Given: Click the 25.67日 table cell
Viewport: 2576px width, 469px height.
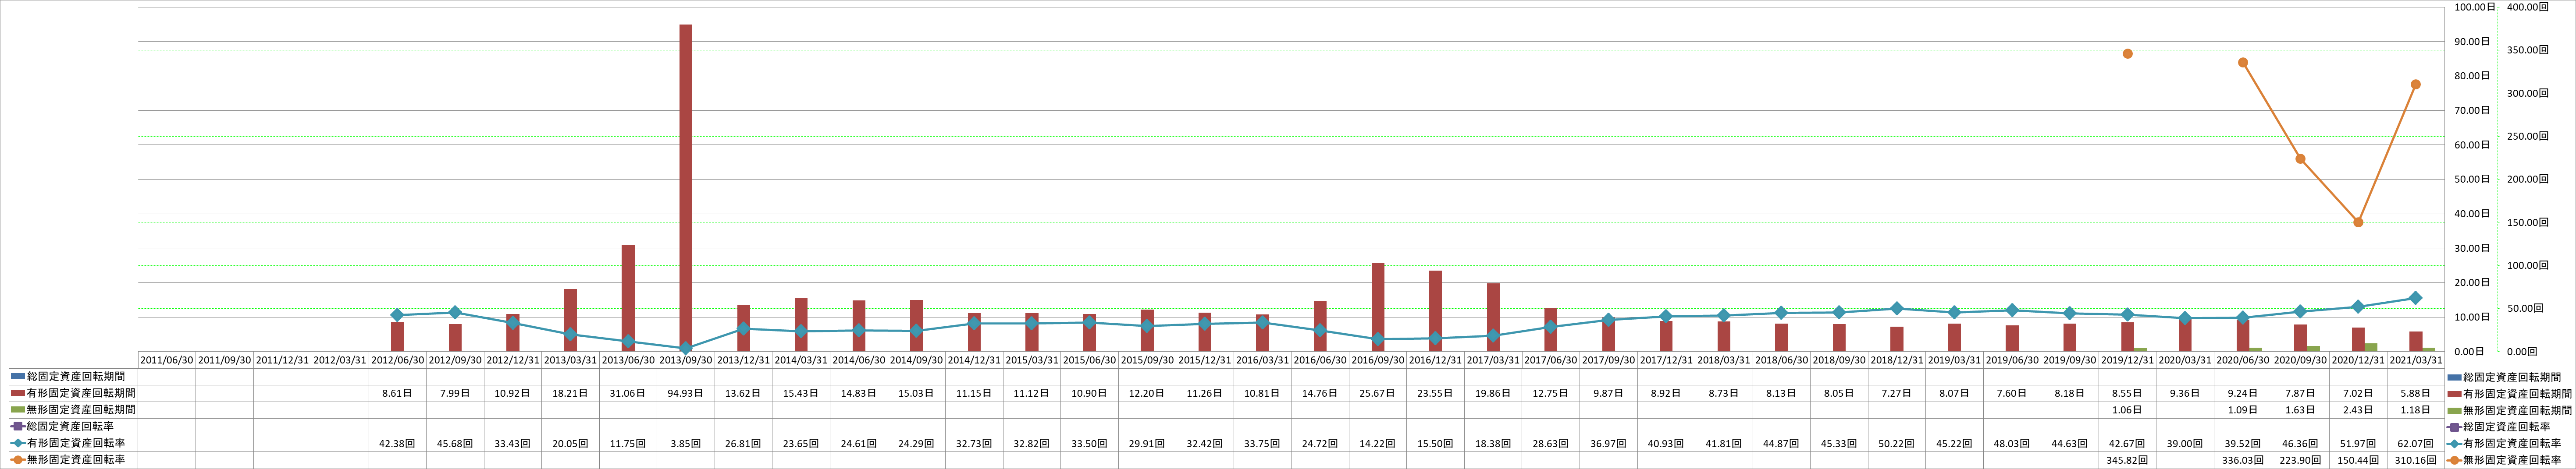Looking at the screenshot, I should coord(1378,393).
